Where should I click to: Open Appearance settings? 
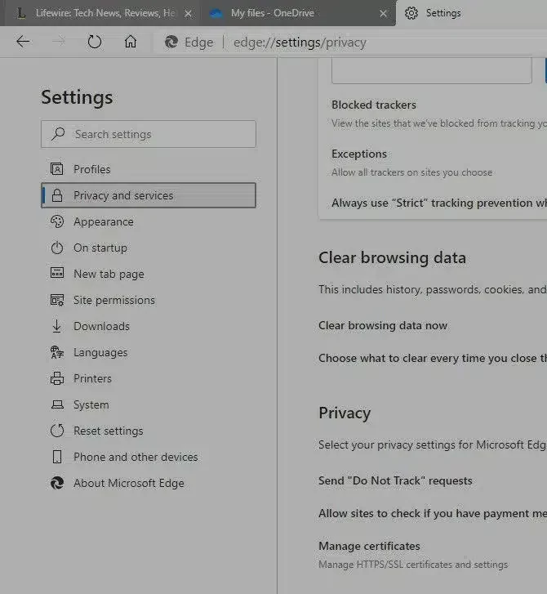pos(149,221)
